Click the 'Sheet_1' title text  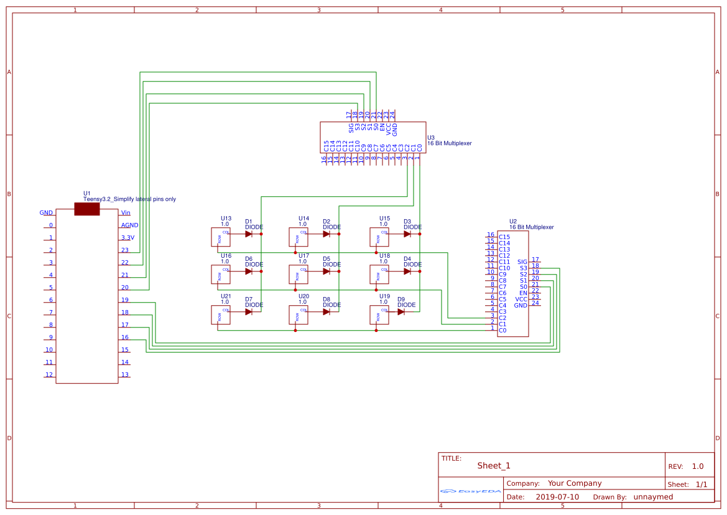click(x=494, y=466)
